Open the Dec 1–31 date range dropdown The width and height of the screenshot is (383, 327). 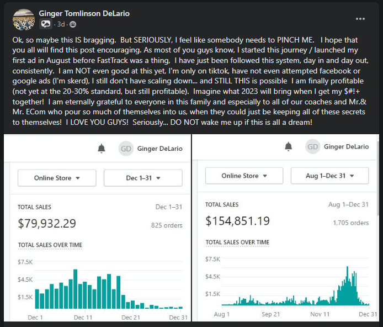(x=143, y=178)
